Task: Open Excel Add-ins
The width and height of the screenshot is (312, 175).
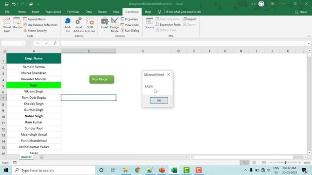Action: pyautogui.click(x=78, y=25)
